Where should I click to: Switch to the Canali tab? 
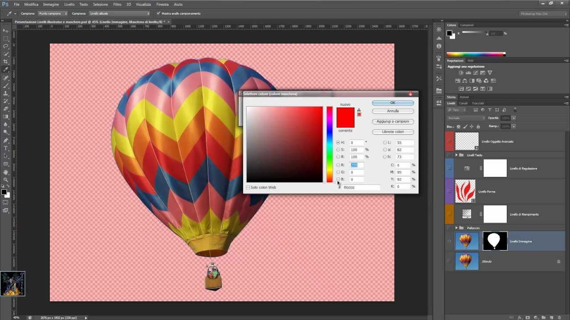click(x=463, y=103)
